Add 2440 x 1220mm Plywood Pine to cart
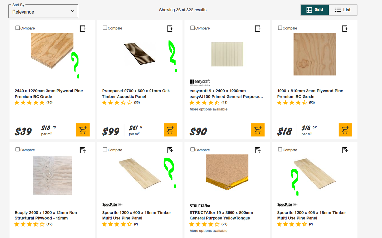Screen dimensions: 382x238 (83, 130)
